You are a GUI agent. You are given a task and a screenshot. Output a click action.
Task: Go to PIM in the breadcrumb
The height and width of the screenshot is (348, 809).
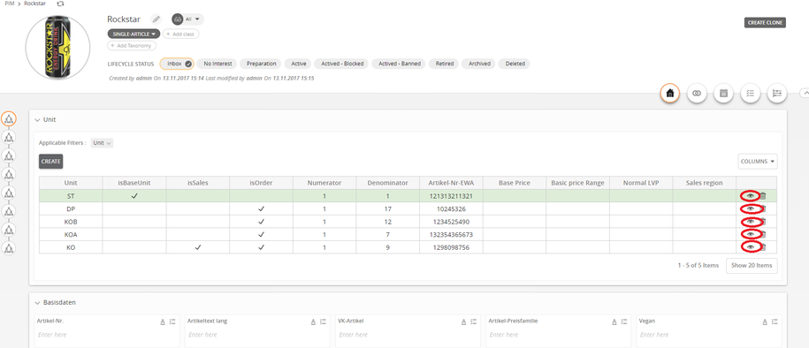click(10, 4)
